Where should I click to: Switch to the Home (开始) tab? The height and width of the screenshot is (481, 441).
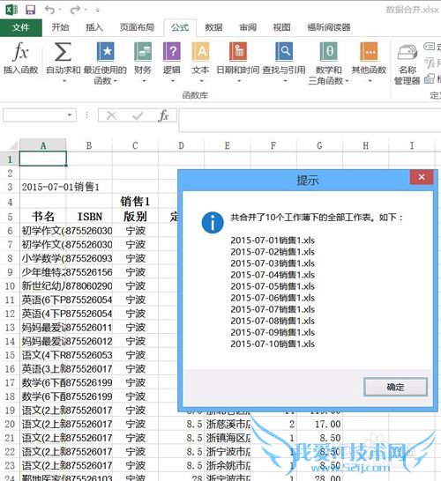click(60, 27)
